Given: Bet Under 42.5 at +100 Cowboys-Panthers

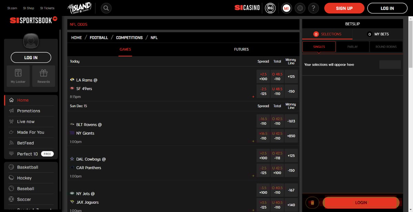Looking at the screenshot, I should click(x=277, y=170).
